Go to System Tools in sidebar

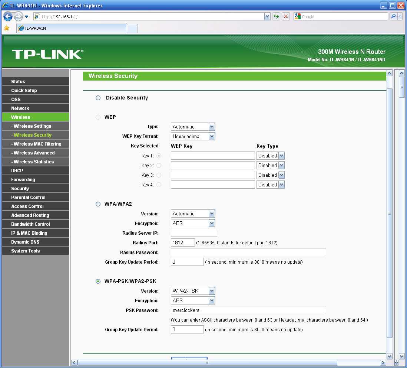(25, 251)
